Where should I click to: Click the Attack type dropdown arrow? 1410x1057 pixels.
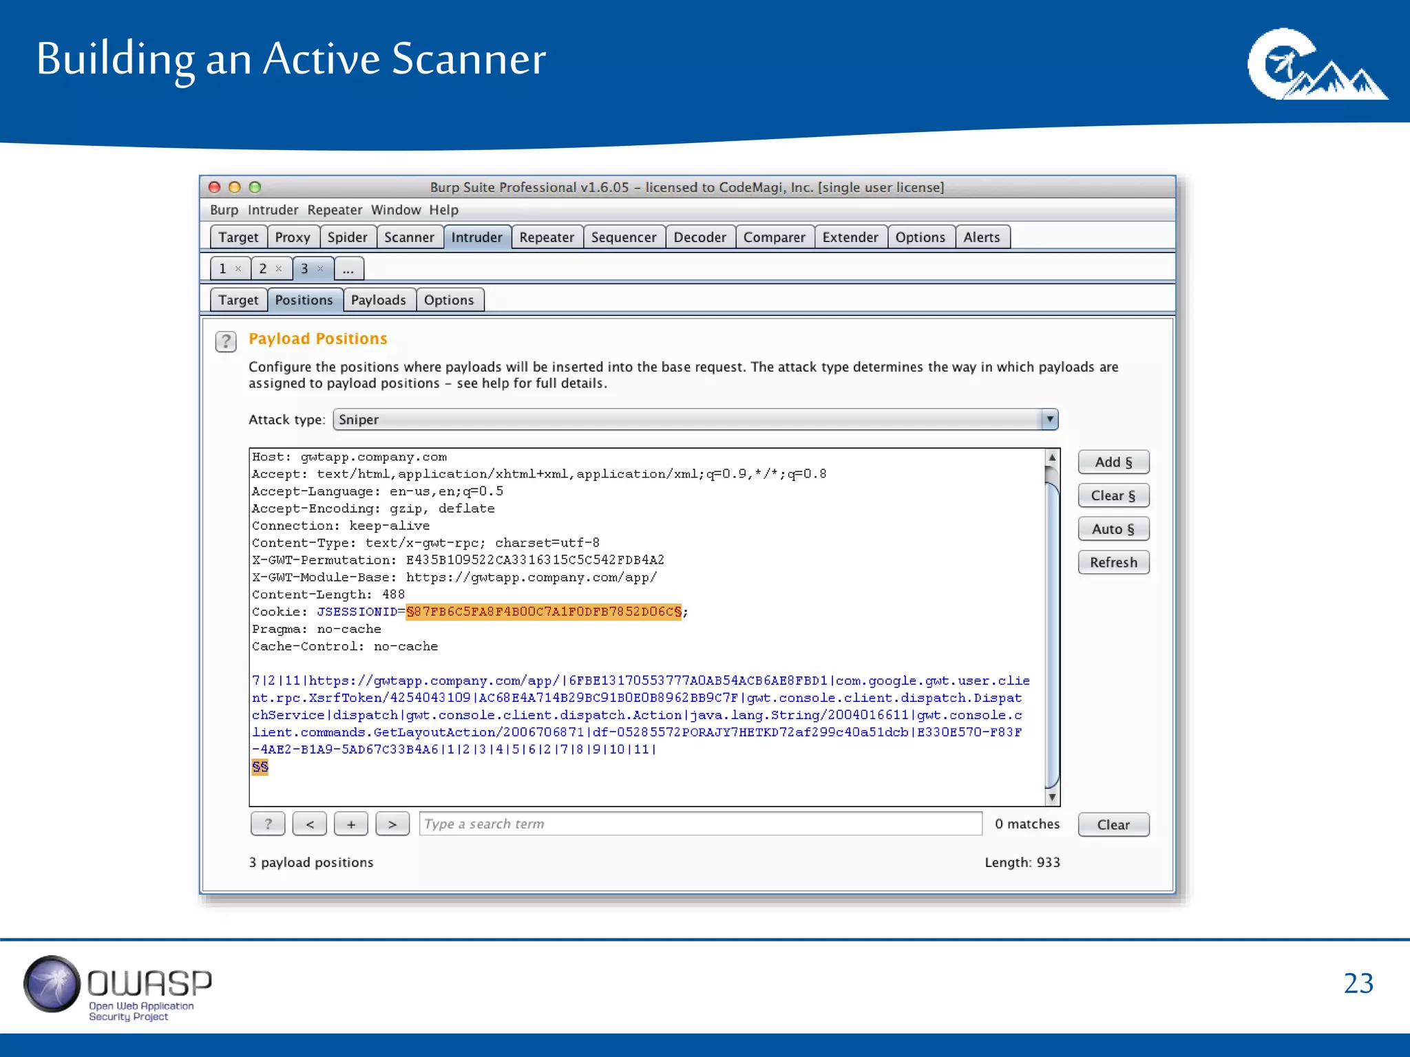pos(1049,420)
